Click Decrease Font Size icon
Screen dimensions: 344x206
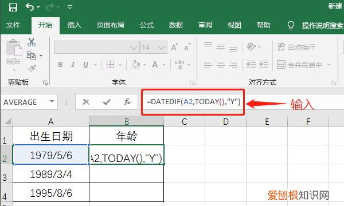[187, 47]
